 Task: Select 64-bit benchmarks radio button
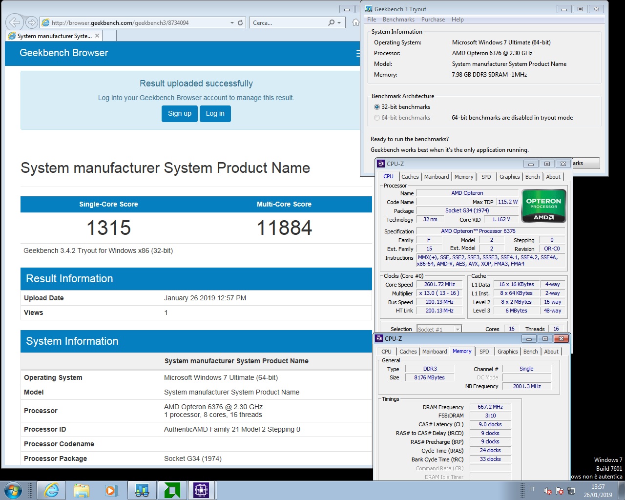click(377, 118)
